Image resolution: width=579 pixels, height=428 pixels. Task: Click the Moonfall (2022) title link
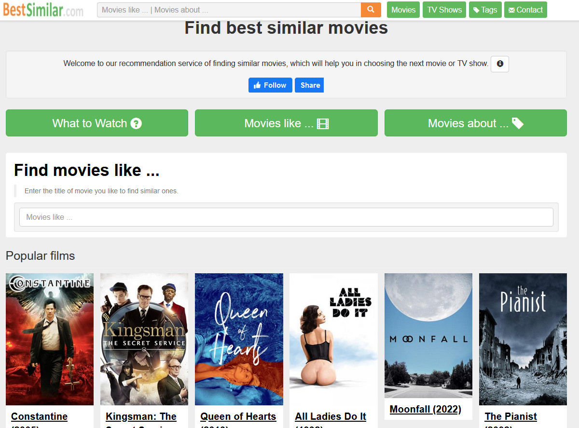(425, 409)
